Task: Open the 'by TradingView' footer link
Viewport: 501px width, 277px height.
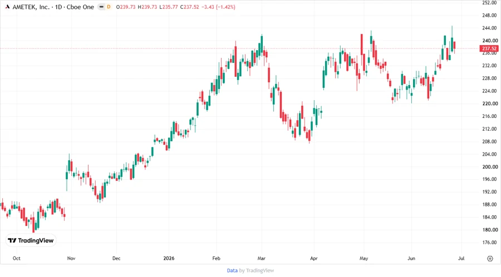Action: (x=257, y=270)
